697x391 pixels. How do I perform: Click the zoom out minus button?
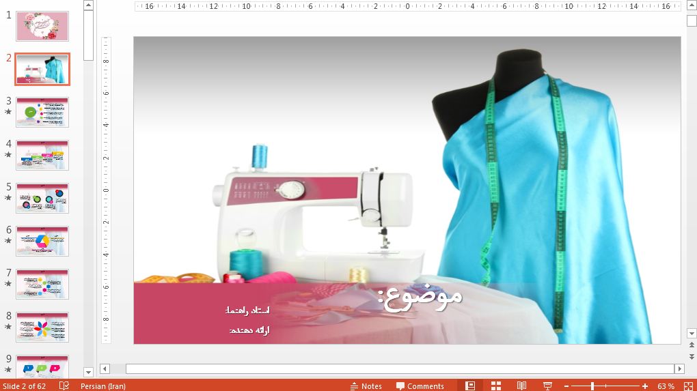pyautogui.click(x=566, y=386)
